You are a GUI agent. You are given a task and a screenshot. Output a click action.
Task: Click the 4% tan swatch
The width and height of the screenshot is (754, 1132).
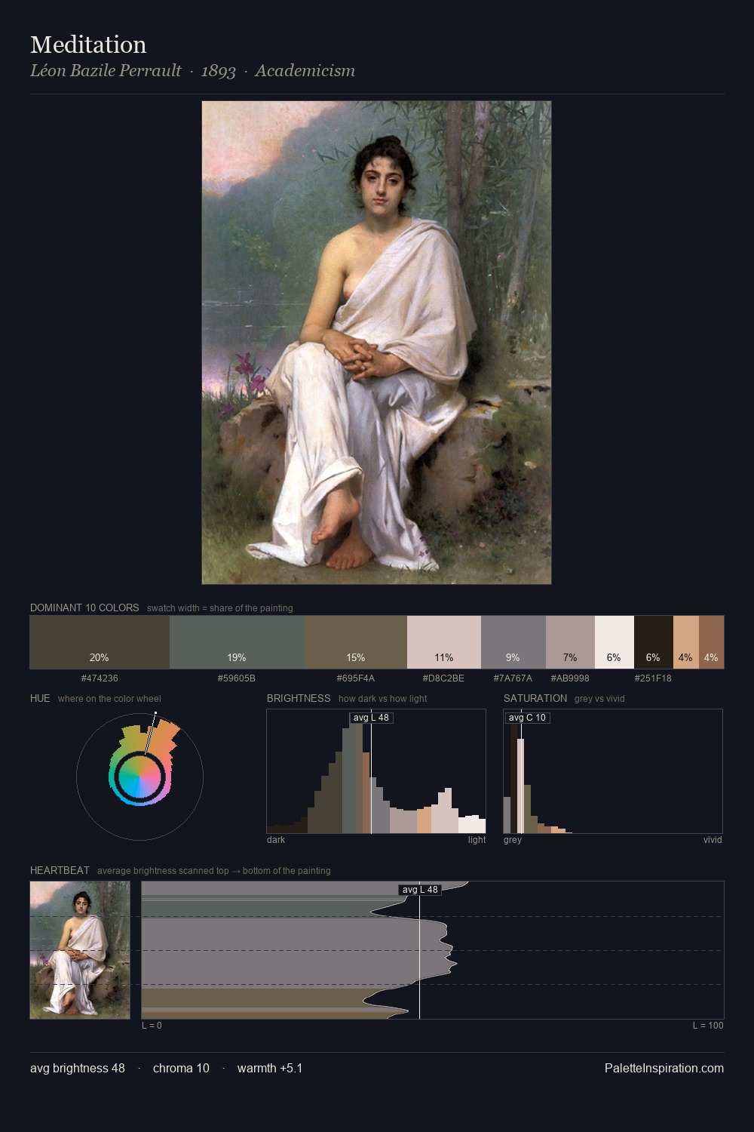[x=686, y=642]
